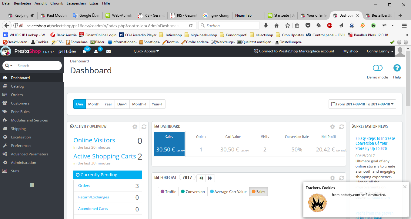This screenshot has height=219, width=411.
Task: Open the Formulare developer toolbar dropdown
Action: (77, 42)
